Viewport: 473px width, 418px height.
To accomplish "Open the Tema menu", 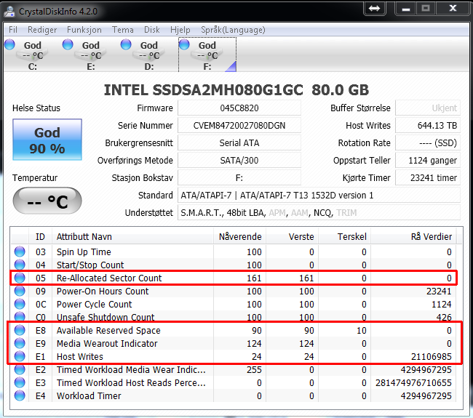I will point(123,30).
